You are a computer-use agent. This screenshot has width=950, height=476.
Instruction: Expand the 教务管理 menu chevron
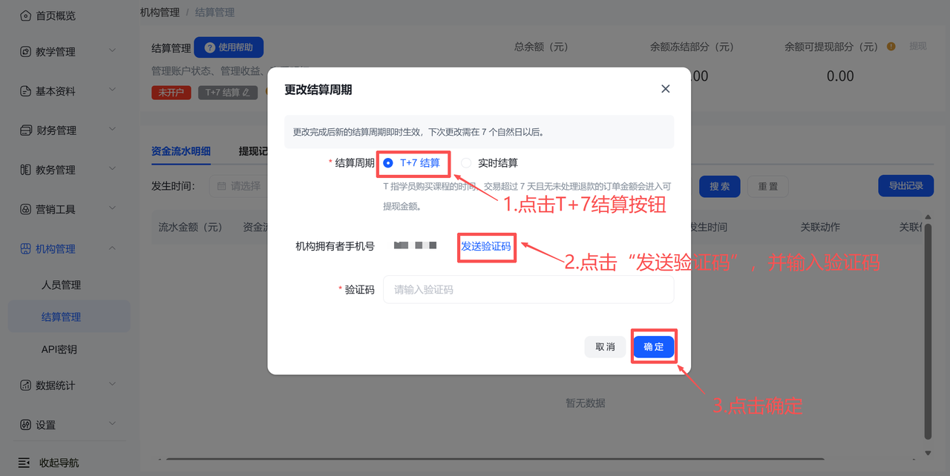point(112,170)
